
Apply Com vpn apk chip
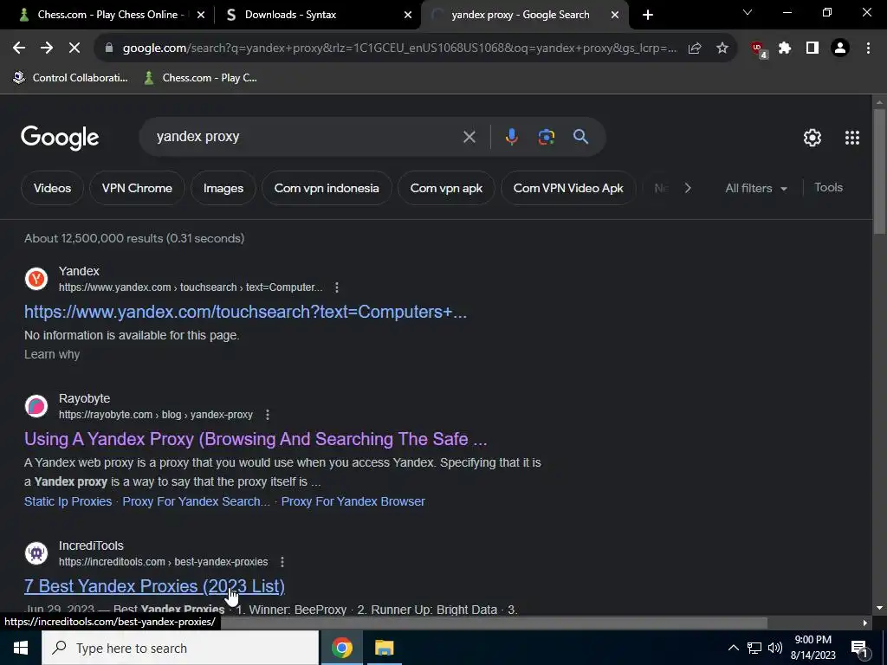coord(446,188)
